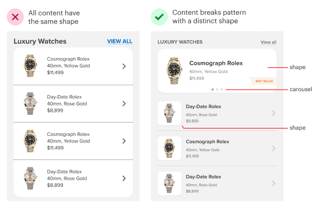318x210 pixels.
Task: Expand first Cosmograph Rolex row chevron in left list
Action: [124, 66]
